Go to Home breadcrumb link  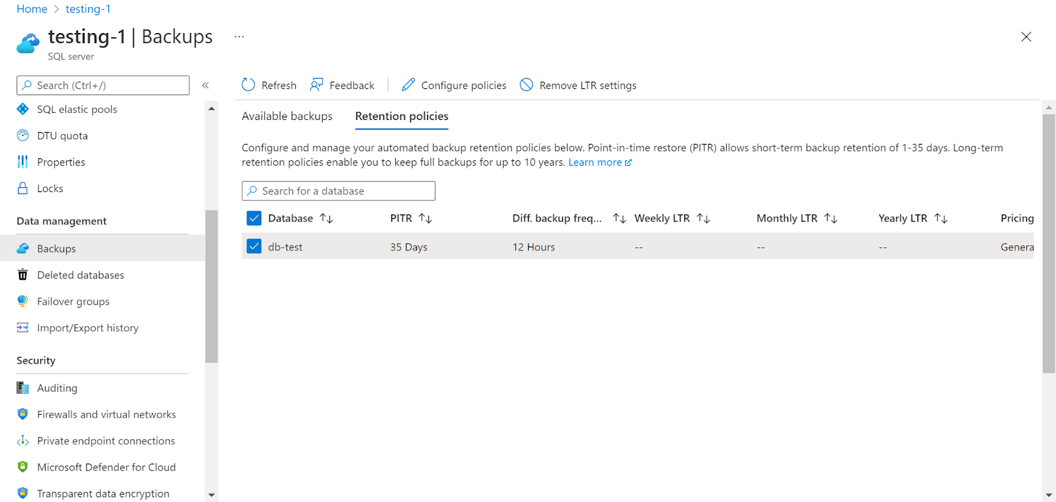(x=32, y=9)
